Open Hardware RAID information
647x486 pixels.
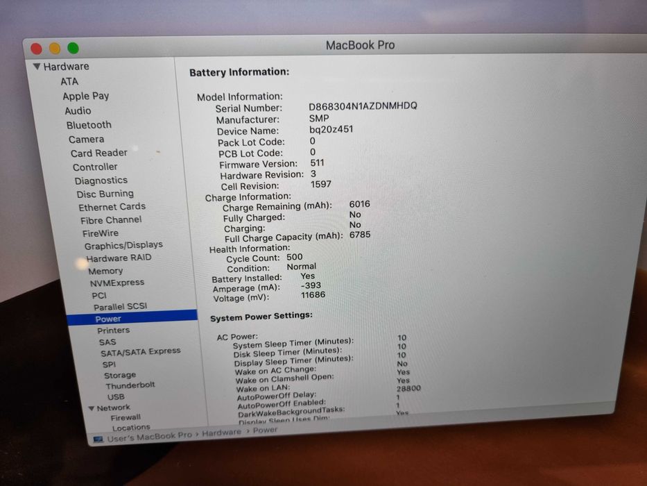(119, 258)
